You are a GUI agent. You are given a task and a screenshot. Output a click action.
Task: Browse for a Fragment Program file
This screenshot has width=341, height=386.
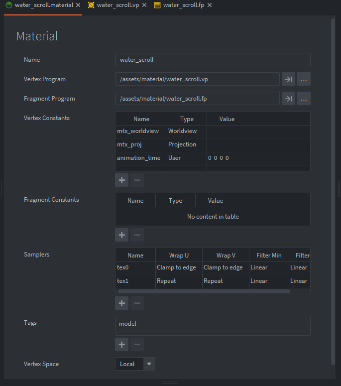[x=304, y=99]
